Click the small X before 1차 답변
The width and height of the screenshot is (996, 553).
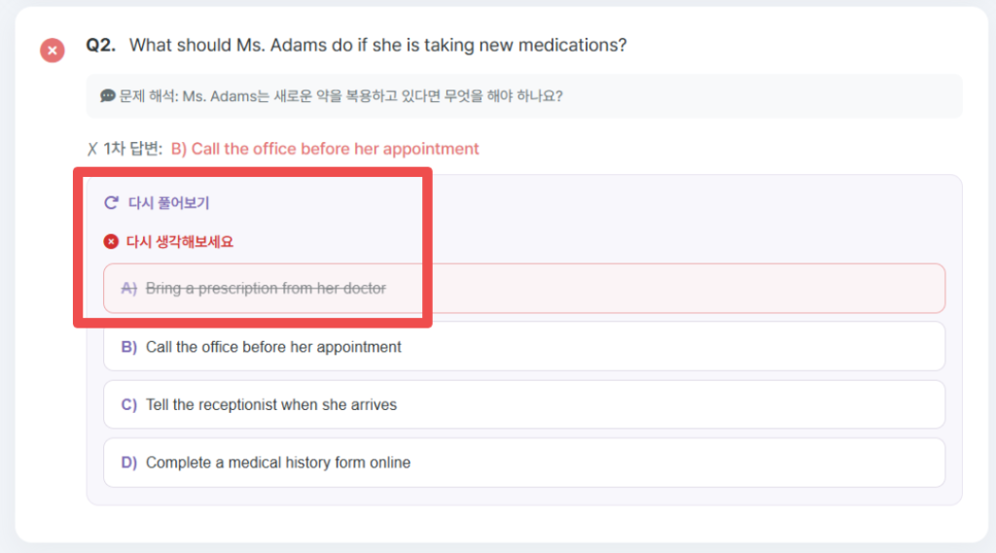click(92, 149)
